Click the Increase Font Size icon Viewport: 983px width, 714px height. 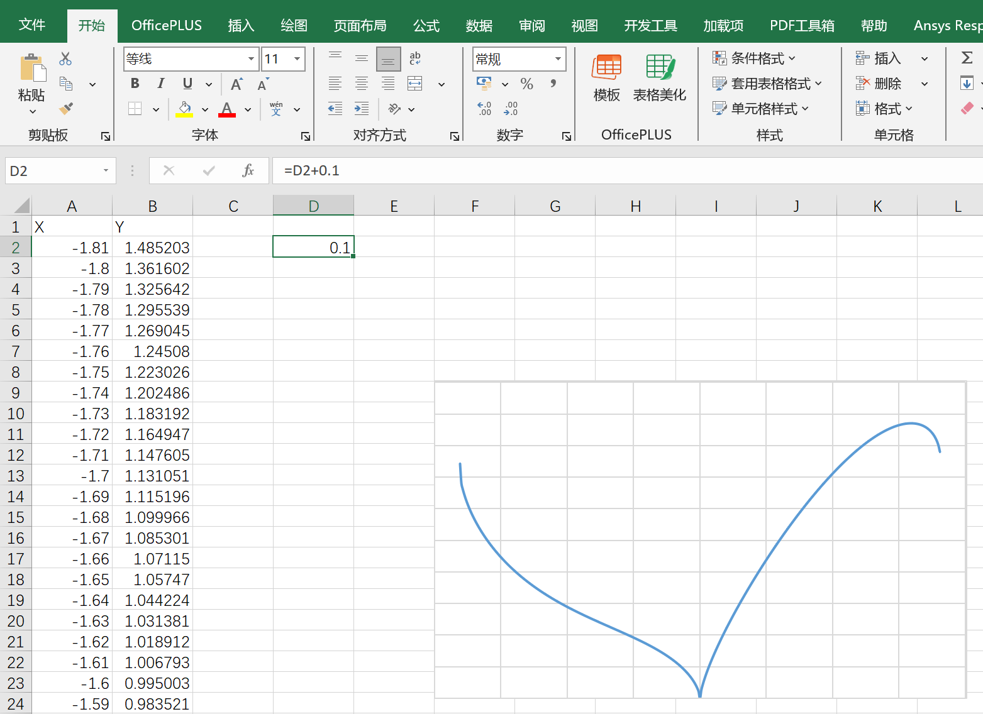tap(236, 84)
